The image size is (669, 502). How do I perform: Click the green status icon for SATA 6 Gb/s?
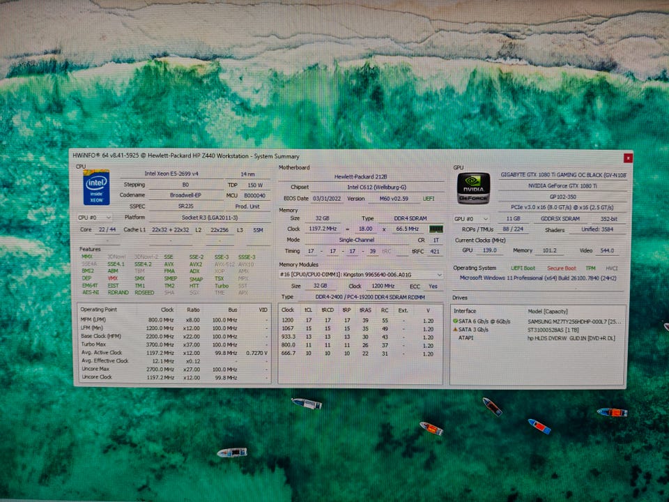(455, 321)
